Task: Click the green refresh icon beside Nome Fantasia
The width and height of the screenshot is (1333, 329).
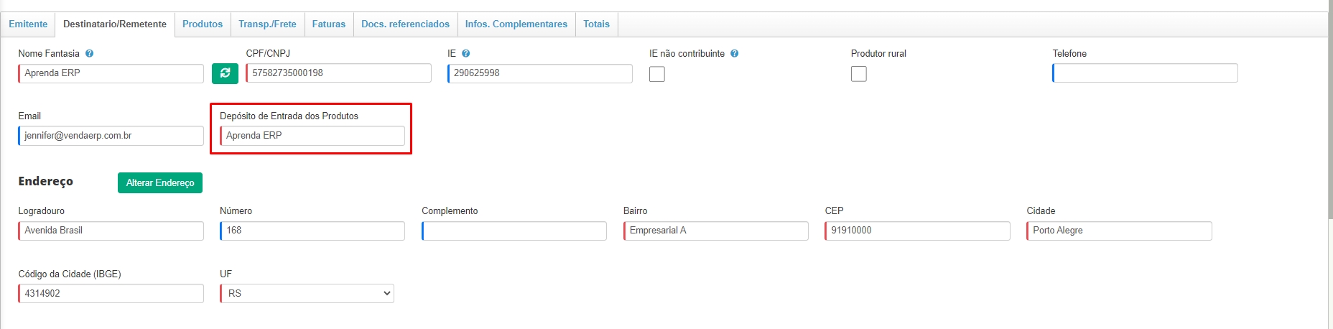Action: pos(225,73)
